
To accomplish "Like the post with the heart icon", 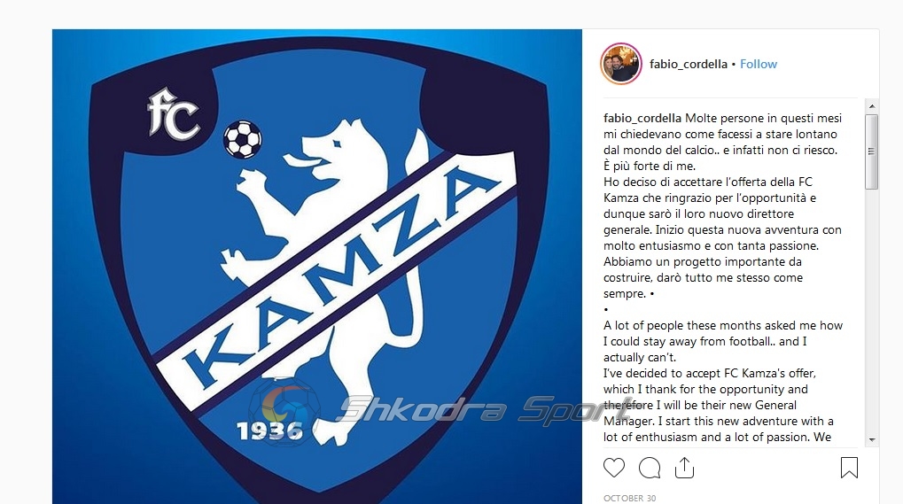I will click(614, 468).
